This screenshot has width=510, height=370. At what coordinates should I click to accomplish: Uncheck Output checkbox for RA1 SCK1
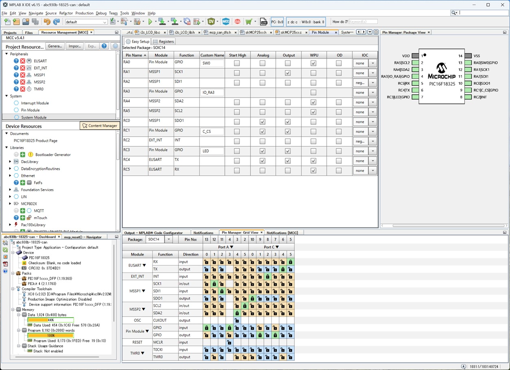coord(288,73)
